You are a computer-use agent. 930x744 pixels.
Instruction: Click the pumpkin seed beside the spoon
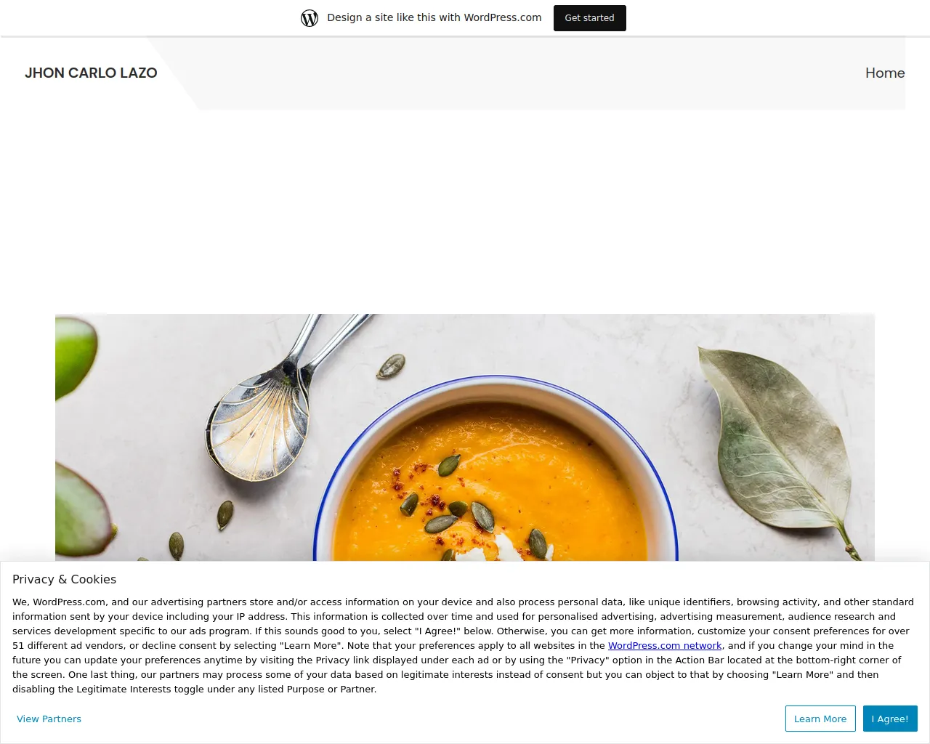click(390, 365)
